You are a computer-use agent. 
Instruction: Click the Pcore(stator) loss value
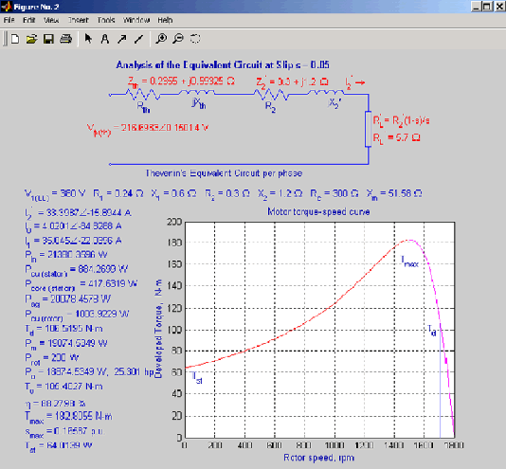click(x=81, y=284)
